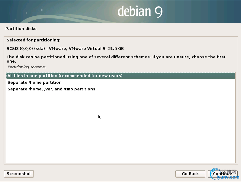Viewport: 241px width, 182px height.
Task: Click the 'SCSI3 (0,0,0) (sda)' disk text
Action: coord(26,49)
